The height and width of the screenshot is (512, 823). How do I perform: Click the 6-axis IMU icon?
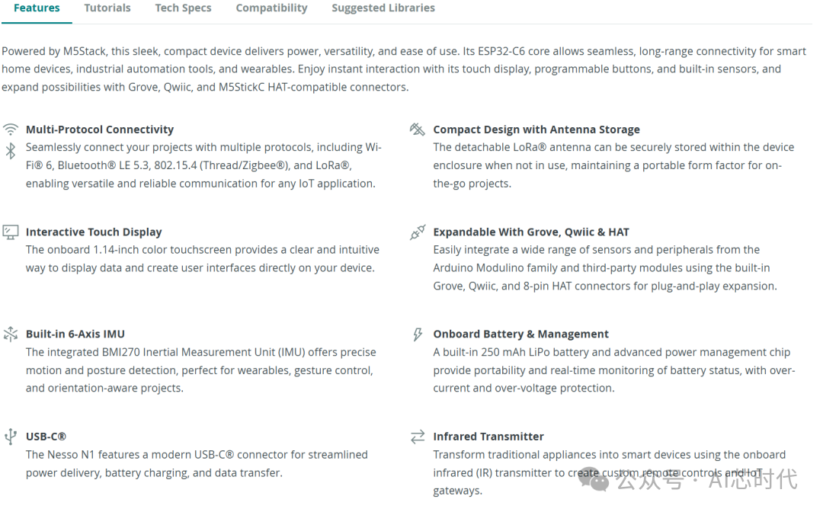(11, 334)
